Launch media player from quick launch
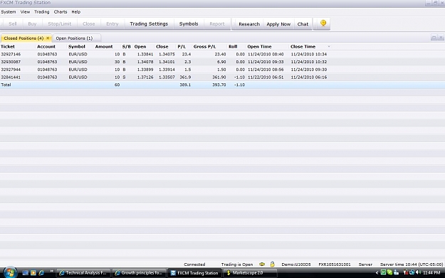The image size is (445, 278). coord(33,273)
